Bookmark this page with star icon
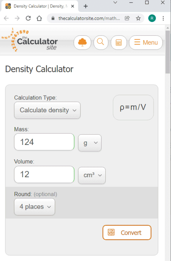The width and height of the screenshot is (171, 261). pyautogui.click(x=138, y=18)
